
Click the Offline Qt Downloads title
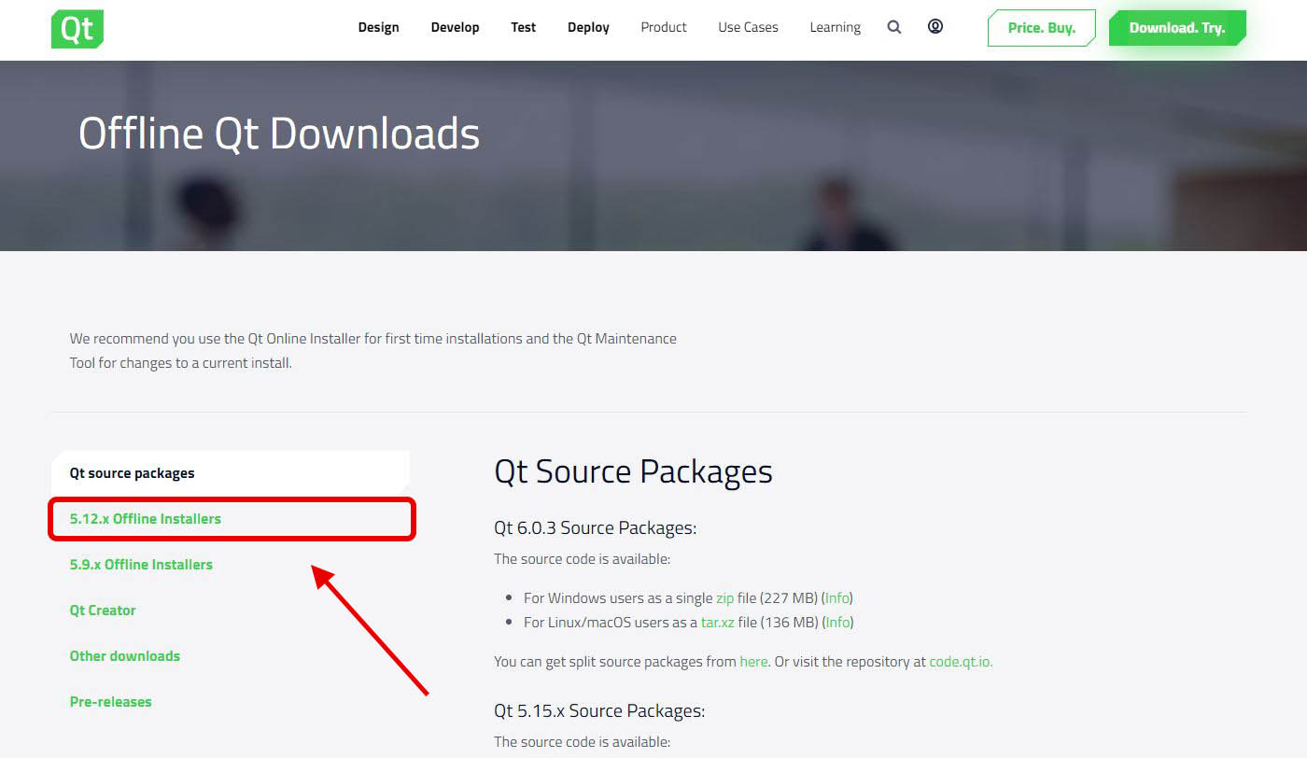(279, 133)
